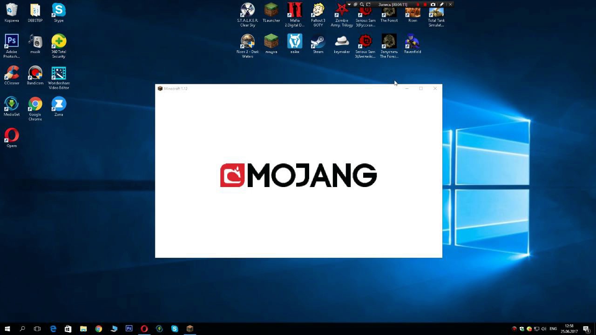Open Wondershare Video Editor shortcut
This screenshot has width=596, height=335.
click(59, 77)
